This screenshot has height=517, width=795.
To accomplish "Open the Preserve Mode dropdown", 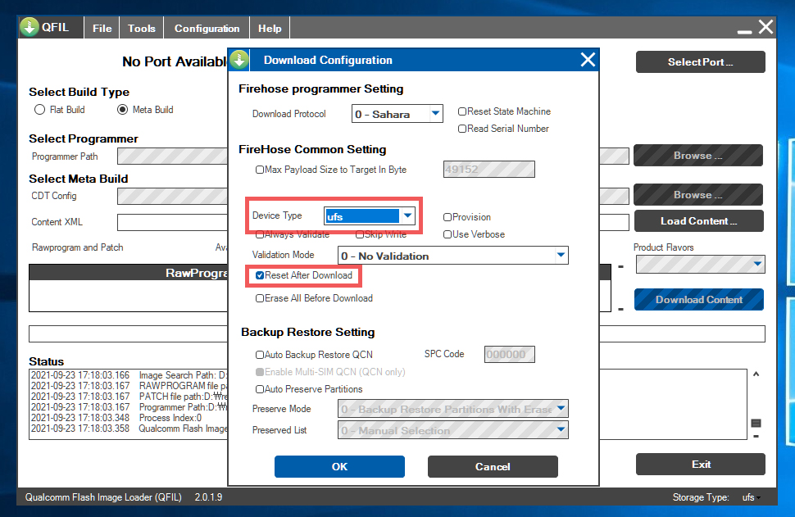I will click(x=452, y=409).
